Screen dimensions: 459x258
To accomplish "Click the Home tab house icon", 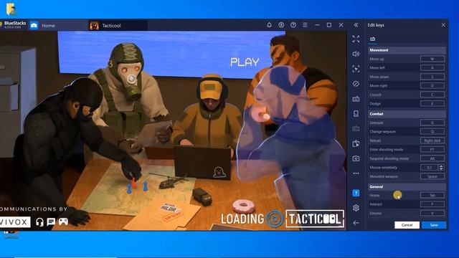I will (x=34, y=26).
